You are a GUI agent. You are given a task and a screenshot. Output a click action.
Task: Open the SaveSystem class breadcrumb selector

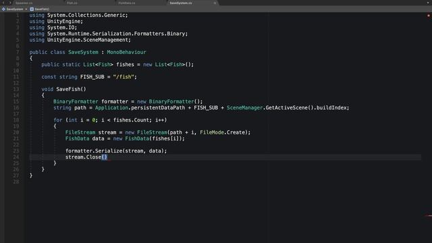[15, 9]
